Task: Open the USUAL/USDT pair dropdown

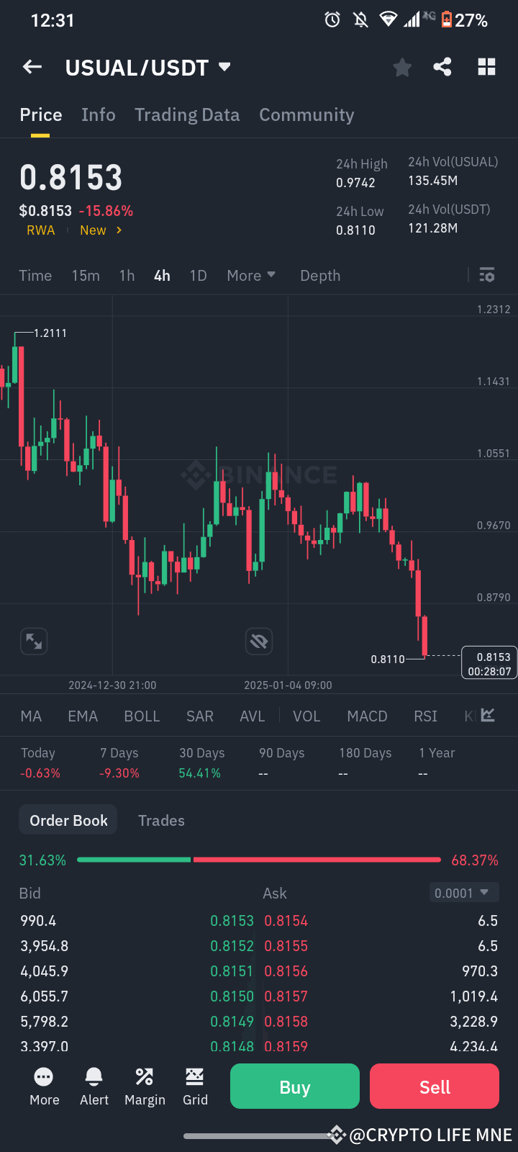Action: tap(148, 66)
